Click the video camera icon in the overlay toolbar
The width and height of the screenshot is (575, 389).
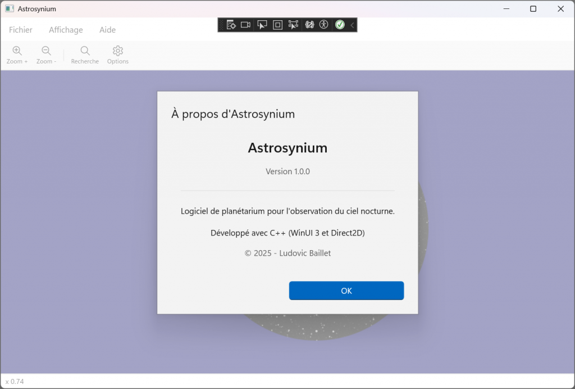[245, 25]
